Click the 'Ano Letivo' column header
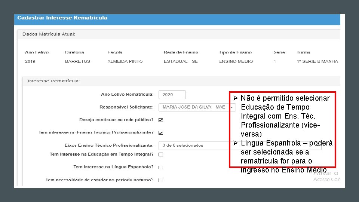 click(x=37, y=52)
